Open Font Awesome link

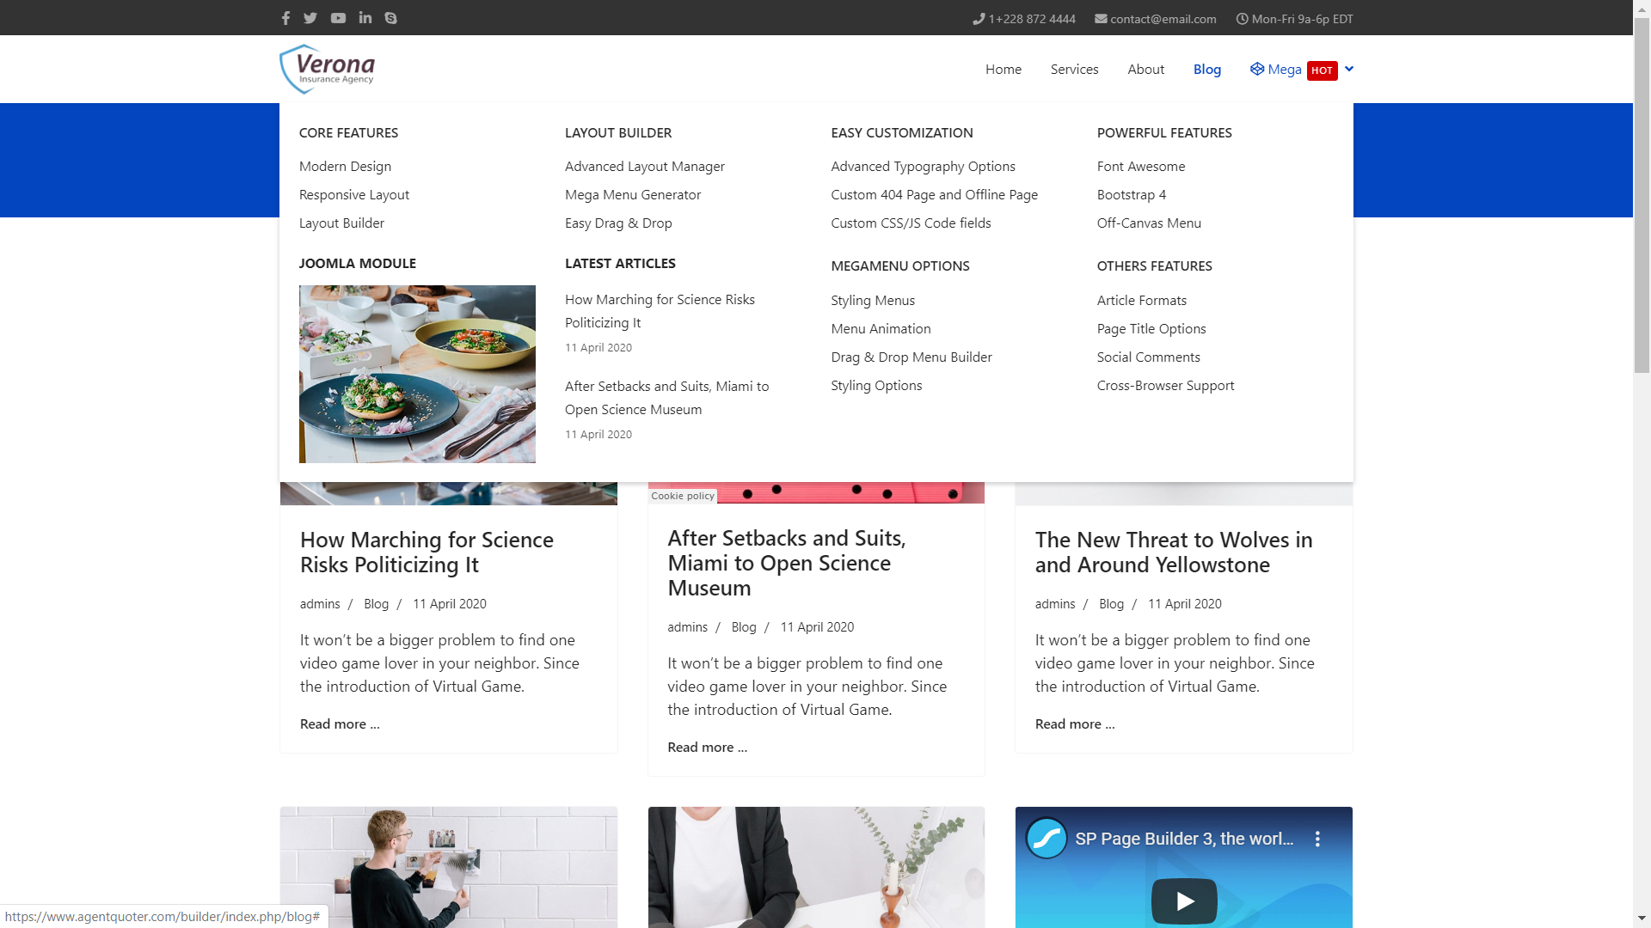(1141, 167)
